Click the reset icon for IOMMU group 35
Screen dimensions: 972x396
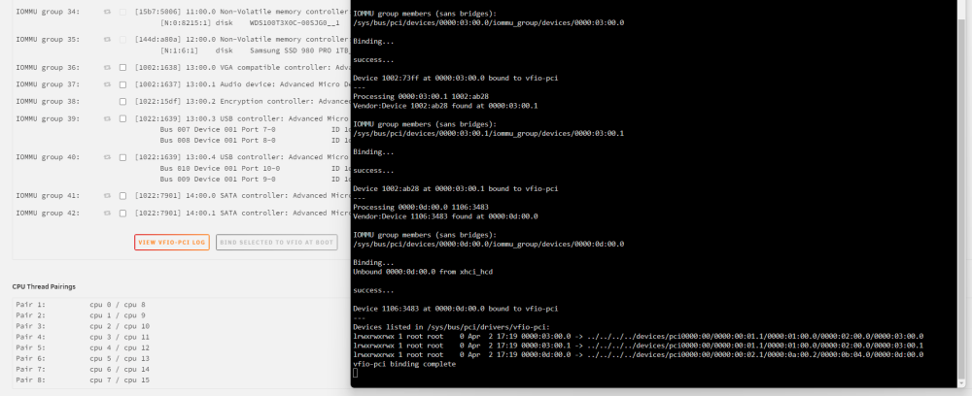pos(107,40)
